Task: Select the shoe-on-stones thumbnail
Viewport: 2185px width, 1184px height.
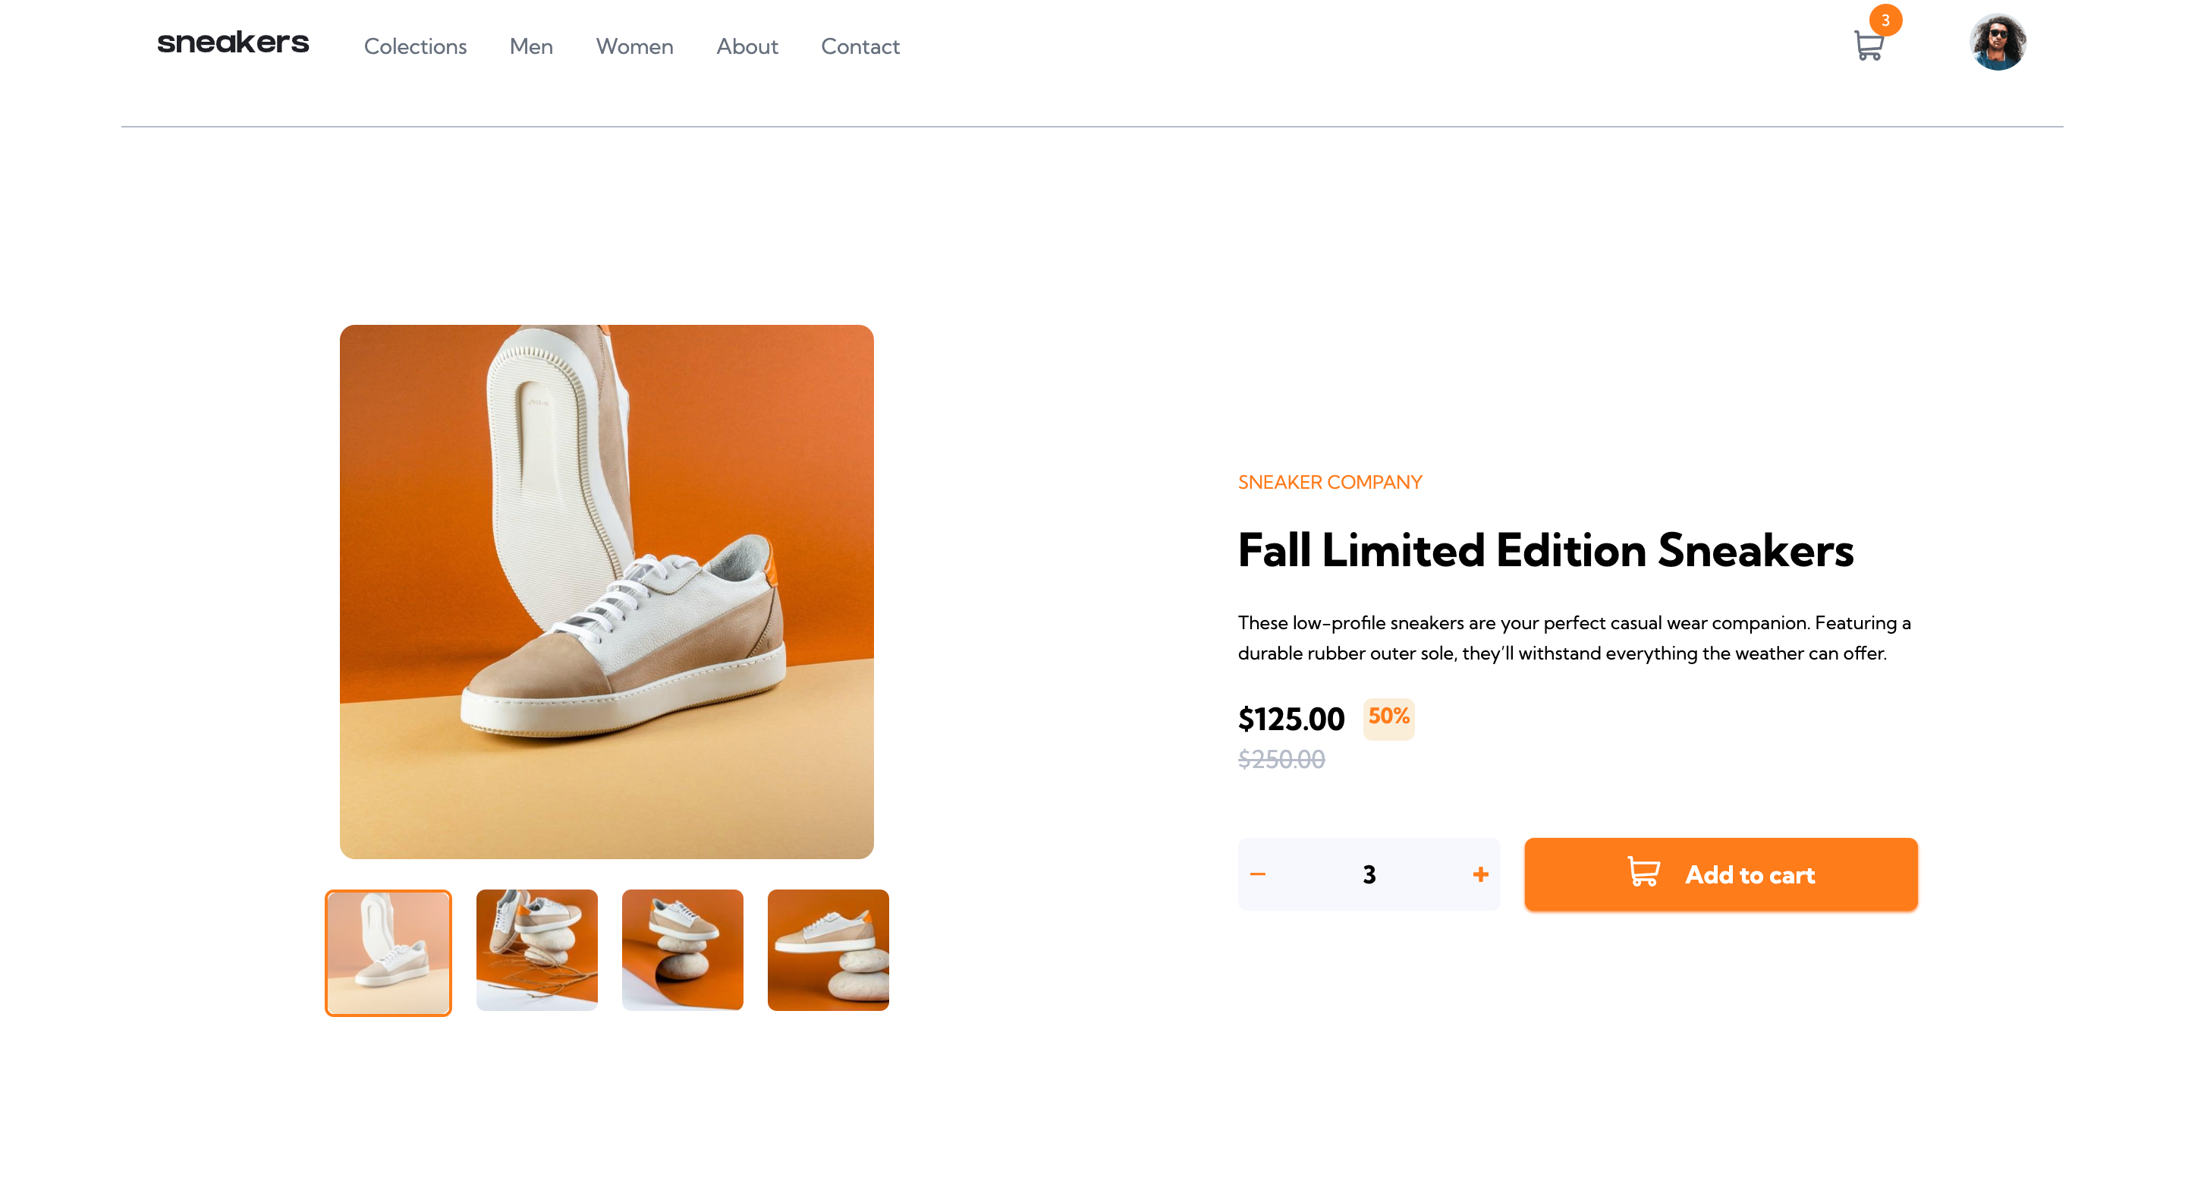Action: (x=683, y=950)
